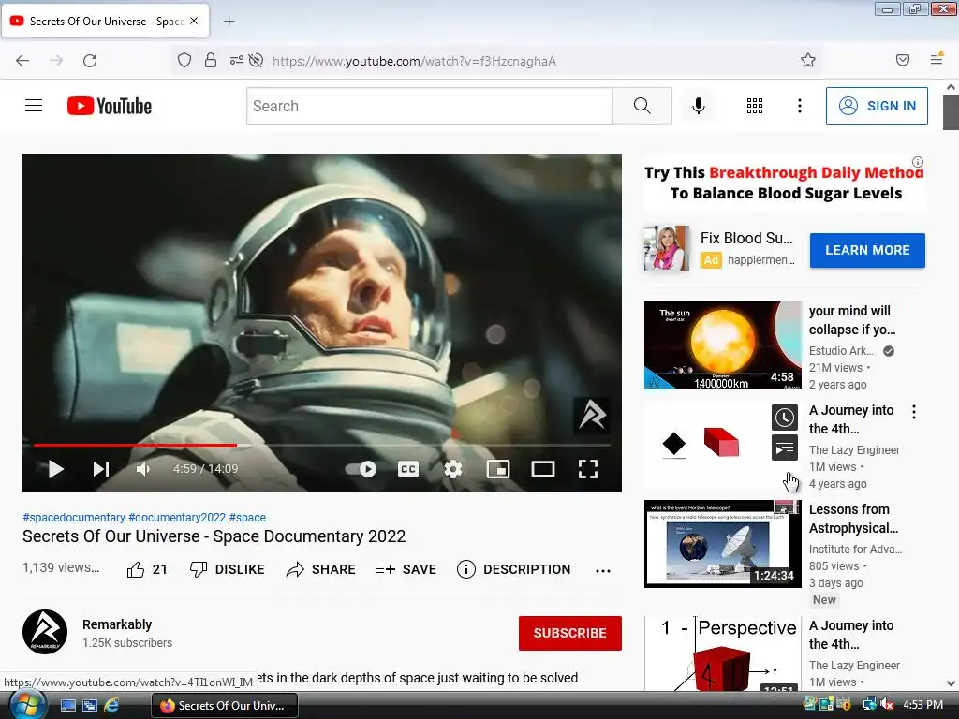Save page to Pocket
The height and width of the screenshot is (719, 959).
coord(903,60)
